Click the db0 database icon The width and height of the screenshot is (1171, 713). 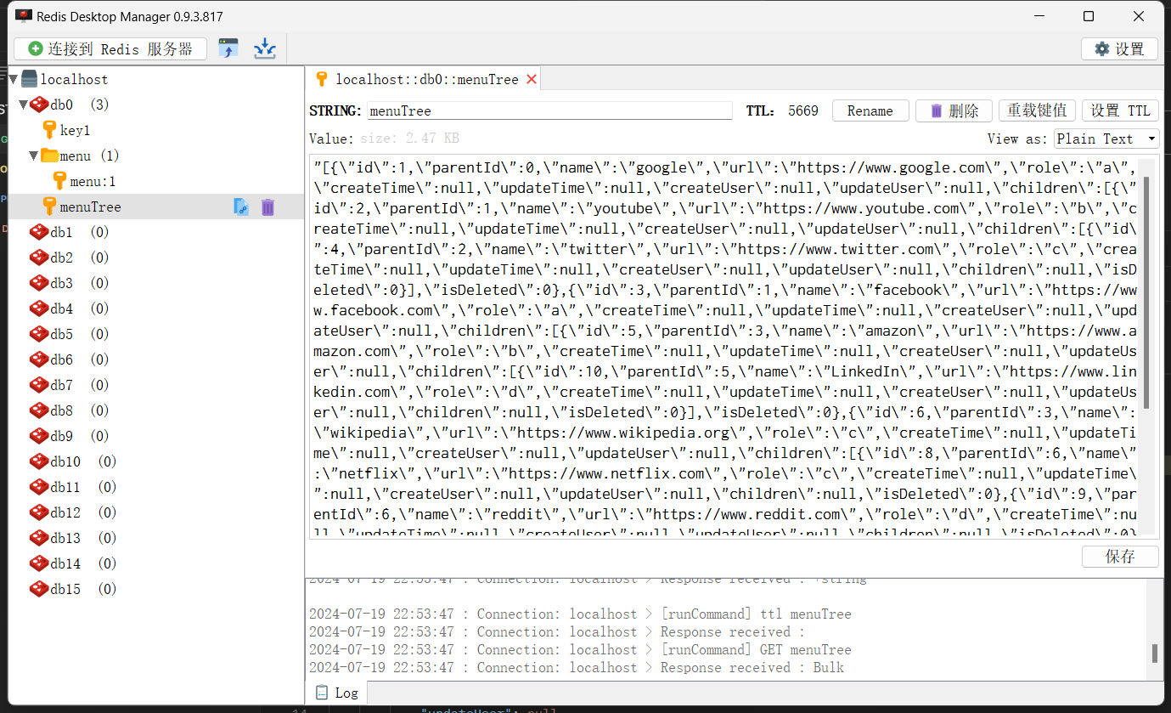39,105
